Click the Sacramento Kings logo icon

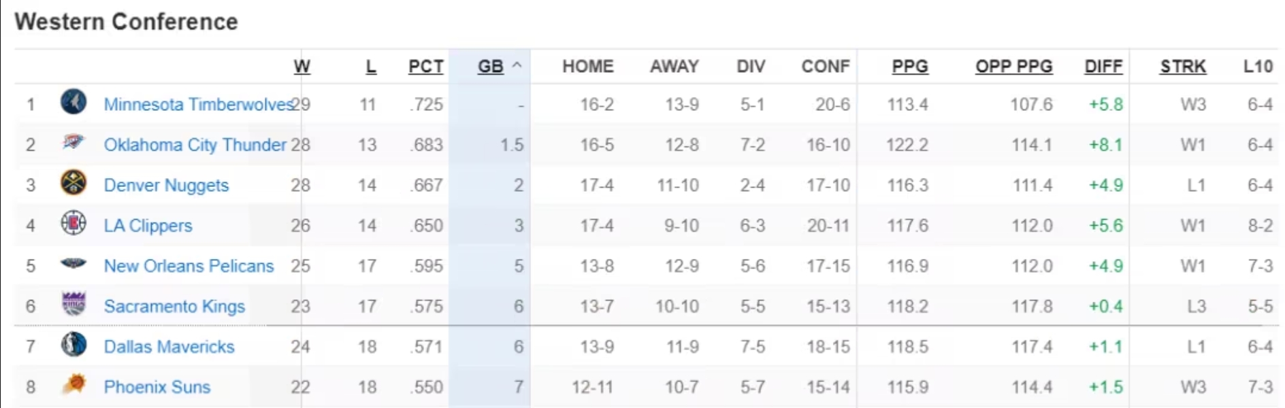coord(74,304)
